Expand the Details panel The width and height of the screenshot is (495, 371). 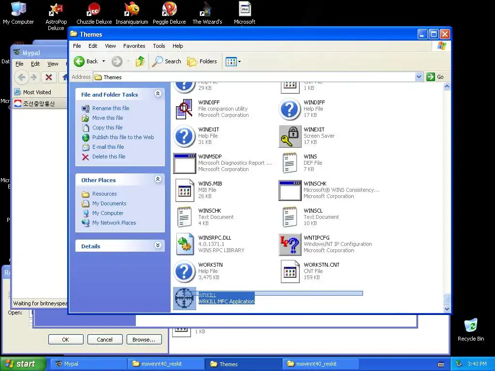point(158,245)
